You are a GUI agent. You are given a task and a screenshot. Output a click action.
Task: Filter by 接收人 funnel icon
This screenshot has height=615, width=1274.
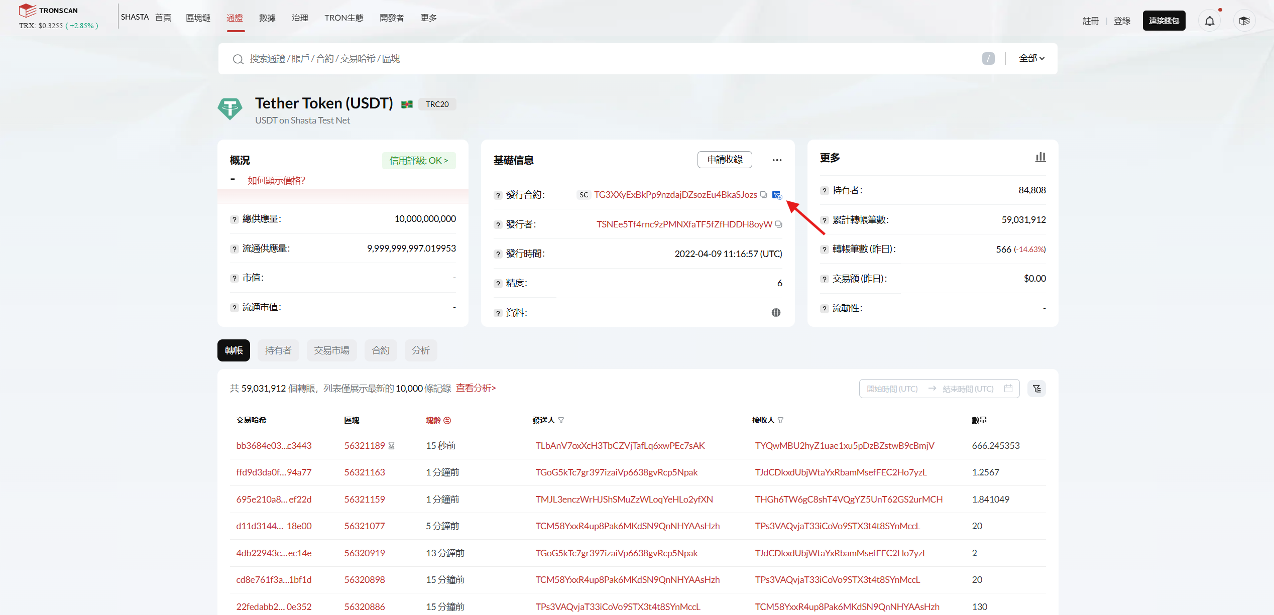[x=780, y=420]
